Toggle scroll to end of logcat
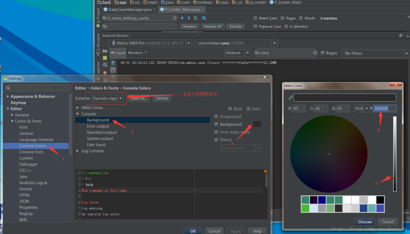Image resolution: width=410 pixels, height=234 pixels. pyautogui.click(x=113, y=70)
